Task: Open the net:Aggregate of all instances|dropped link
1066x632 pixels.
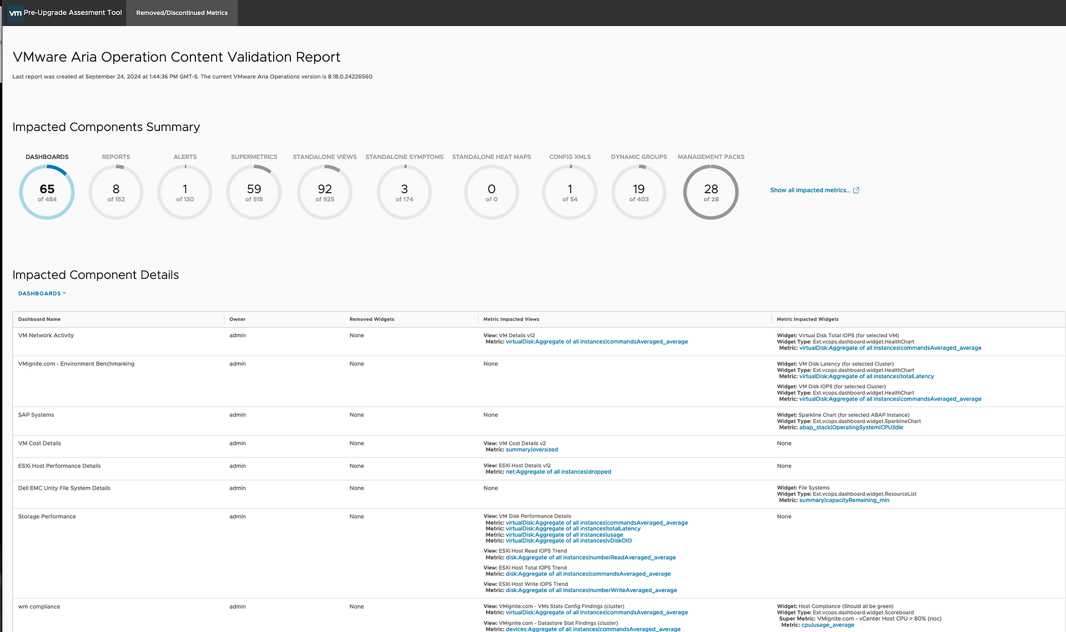Action: (x=559, y=472)
